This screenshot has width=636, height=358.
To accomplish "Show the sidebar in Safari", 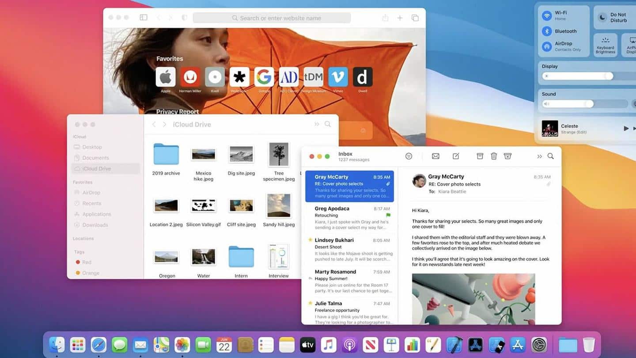I will coord(144,18).
